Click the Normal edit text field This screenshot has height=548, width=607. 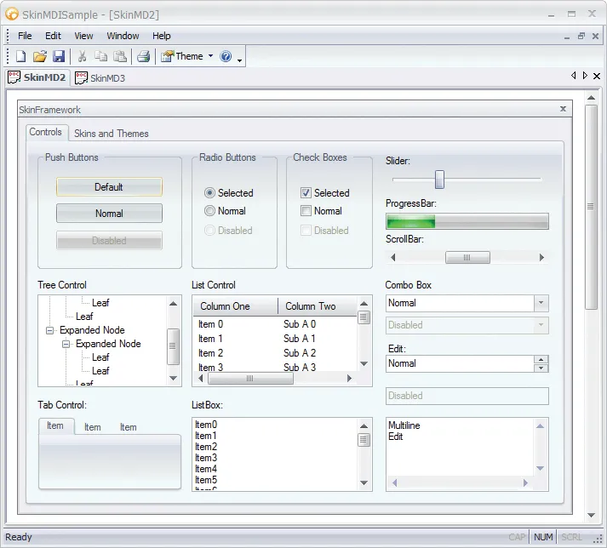coord(461,363)
